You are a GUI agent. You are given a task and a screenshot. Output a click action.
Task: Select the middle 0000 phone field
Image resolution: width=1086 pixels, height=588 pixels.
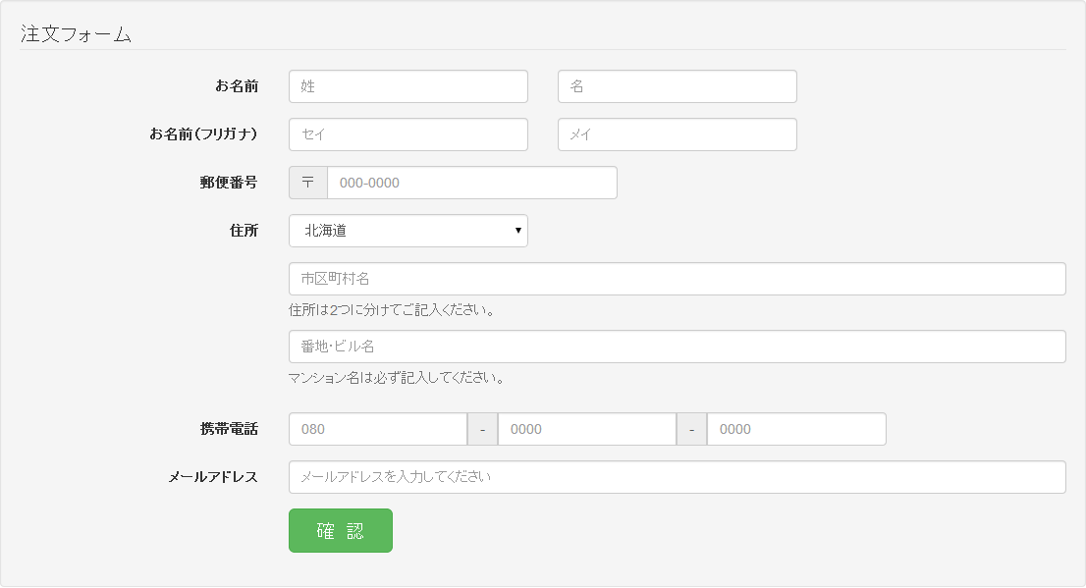pyautogui.click(x=586, y=429)
